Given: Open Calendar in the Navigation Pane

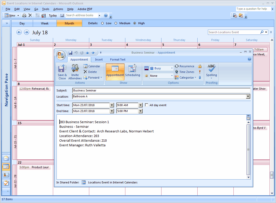Looking at the screenshot, I should click(x=6, y=167).
